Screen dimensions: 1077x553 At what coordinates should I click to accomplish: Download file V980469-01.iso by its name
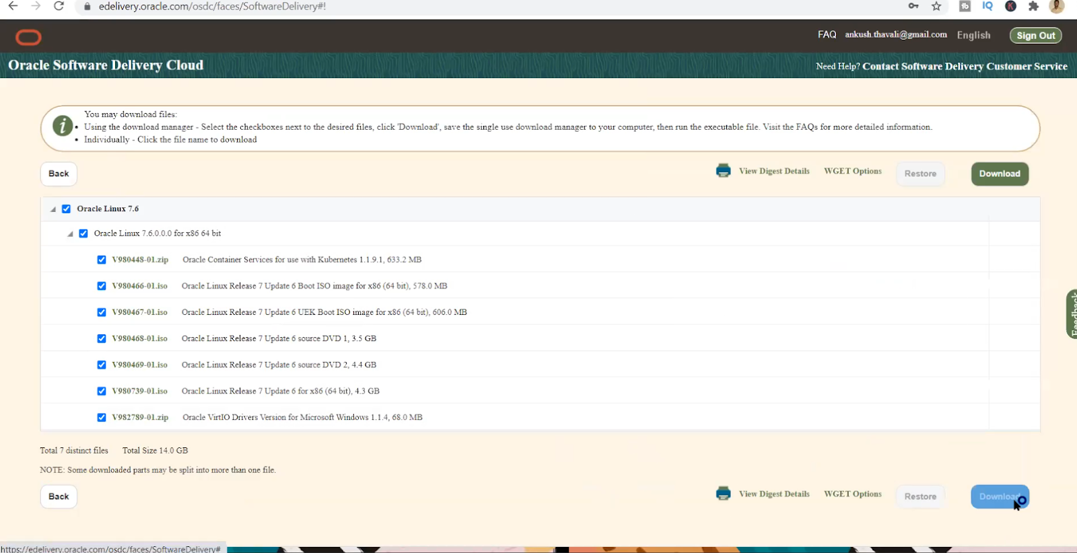click(139, 365)
